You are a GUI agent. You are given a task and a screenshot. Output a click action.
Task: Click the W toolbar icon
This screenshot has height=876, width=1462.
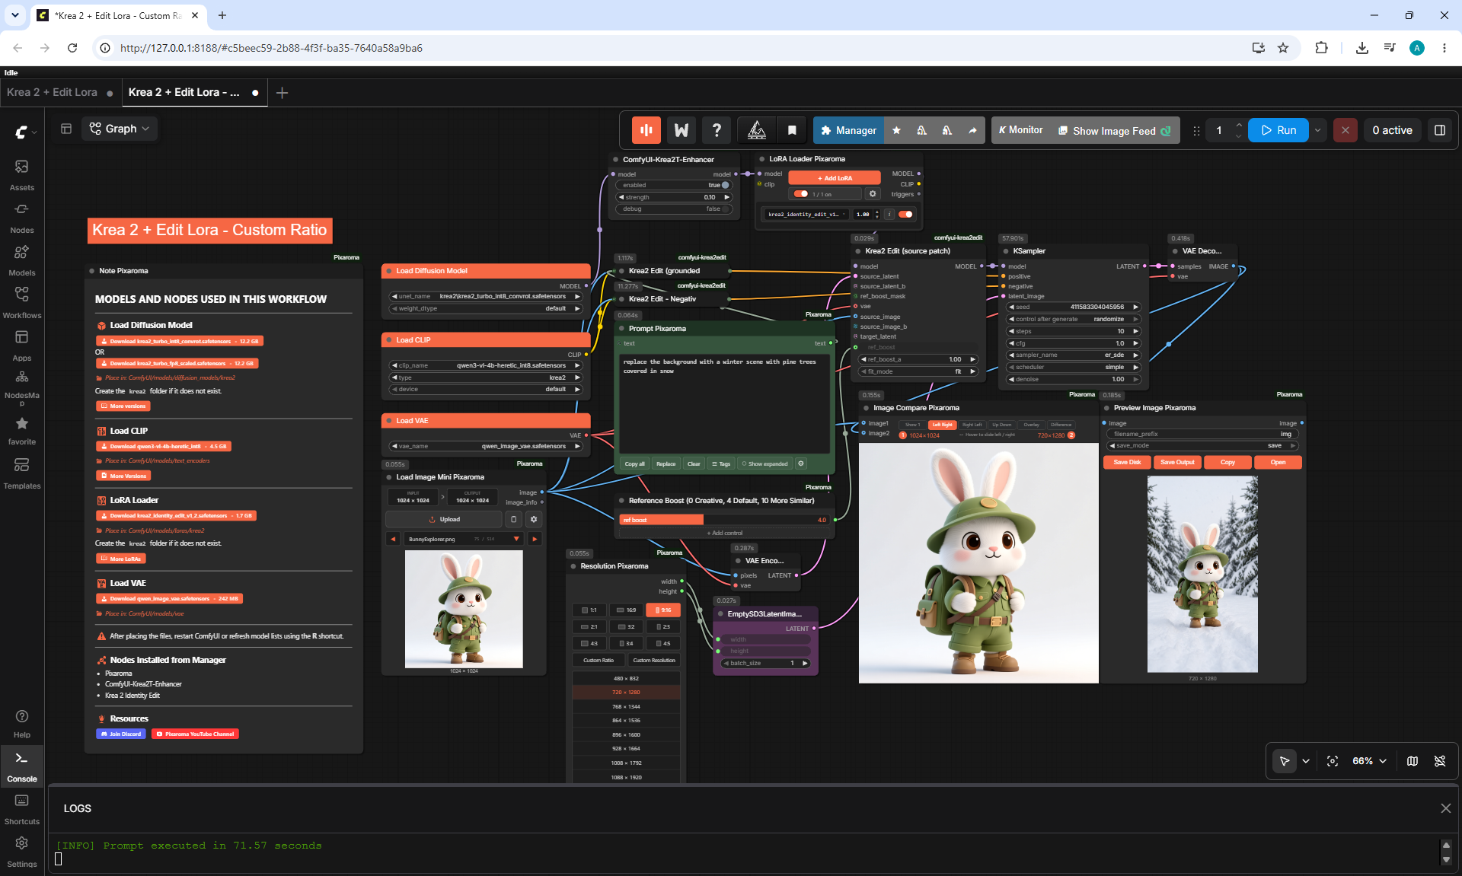coord(682,130)
